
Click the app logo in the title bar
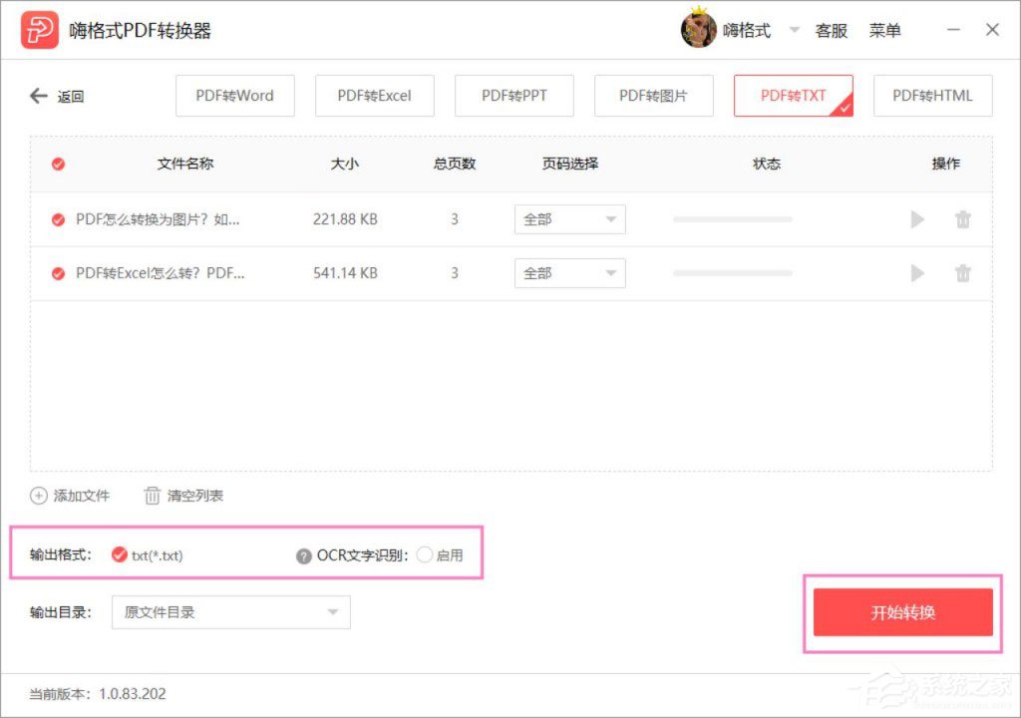[37, 29]
